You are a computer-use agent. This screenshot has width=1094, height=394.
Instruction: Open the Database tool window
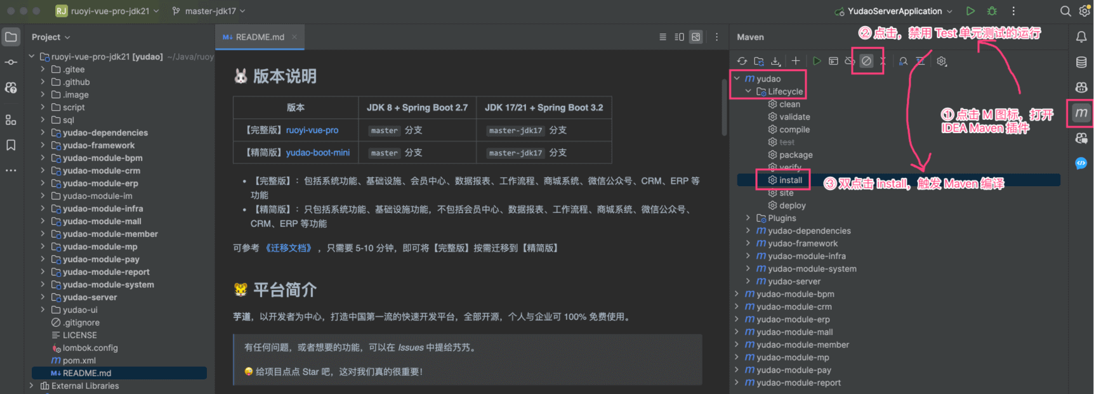coord(1081,62)
